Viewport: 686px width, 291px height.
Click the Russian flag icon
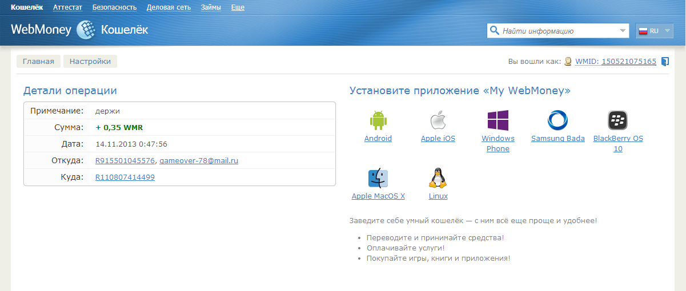point(643,31)
